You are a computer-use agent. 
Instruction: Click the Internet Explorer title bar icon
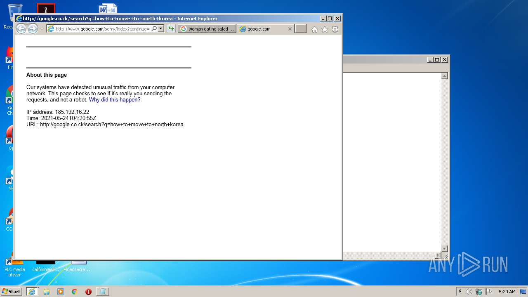19,19
